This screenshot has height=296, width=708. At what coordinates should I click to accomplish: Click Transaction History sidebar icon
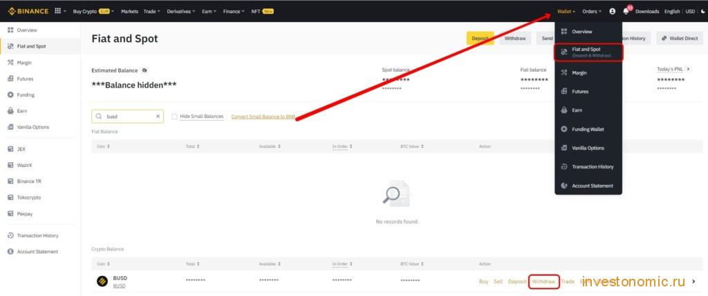(10, 236)
